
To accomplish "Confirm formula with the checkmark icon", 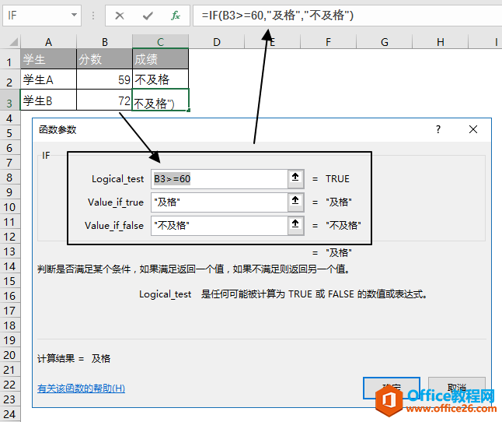I will click(x=148, y=16).
